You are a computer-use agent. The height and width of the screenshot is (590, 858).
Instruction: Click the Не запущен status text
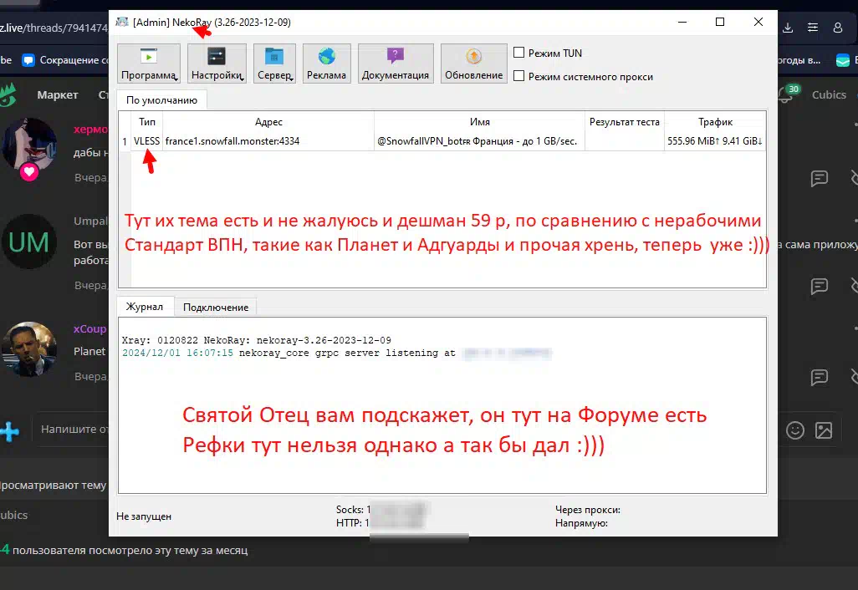pos(144,516)
